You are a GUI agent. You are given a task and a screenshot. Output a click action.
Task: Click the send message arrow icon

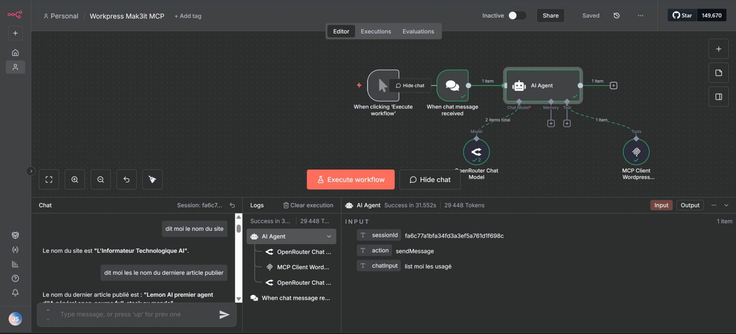tap(224, 314)
